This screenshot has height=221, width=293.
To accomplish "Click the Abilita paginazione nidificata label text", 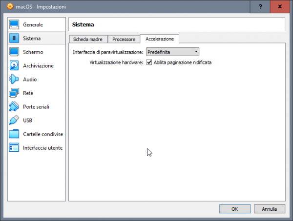I will point(183,62).
